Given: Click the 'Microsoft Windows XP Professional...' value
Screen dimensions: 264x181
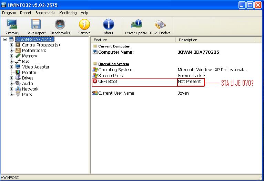Looking at the screenshot, I should click(212, 70).
